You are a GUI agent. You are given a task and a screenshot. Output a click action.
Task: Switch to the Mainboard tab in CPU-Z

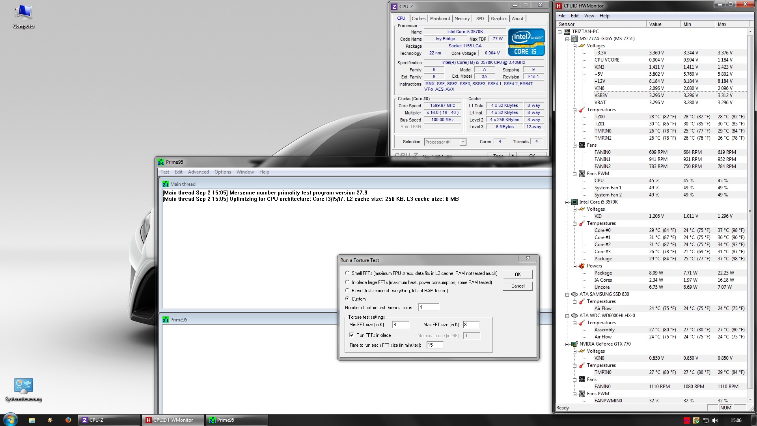point(440,19)
